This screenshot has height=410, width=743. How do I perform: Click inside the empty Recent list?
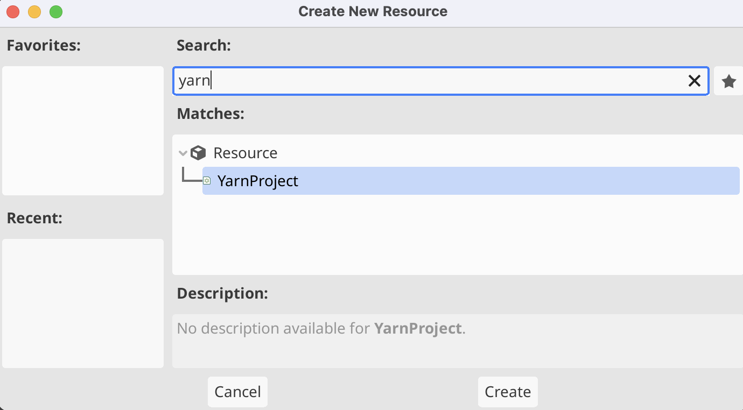(x=83, y=303)
